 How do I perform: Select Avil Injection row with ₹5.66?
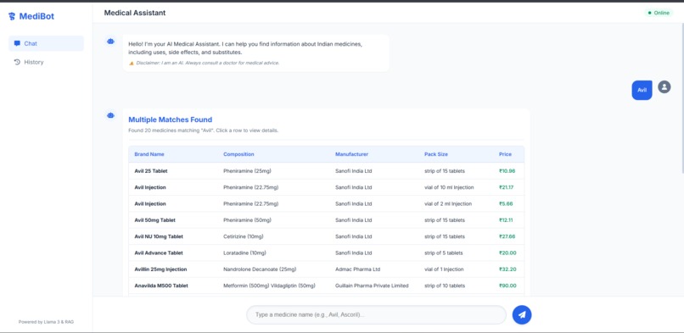click(x=326, y=203)
